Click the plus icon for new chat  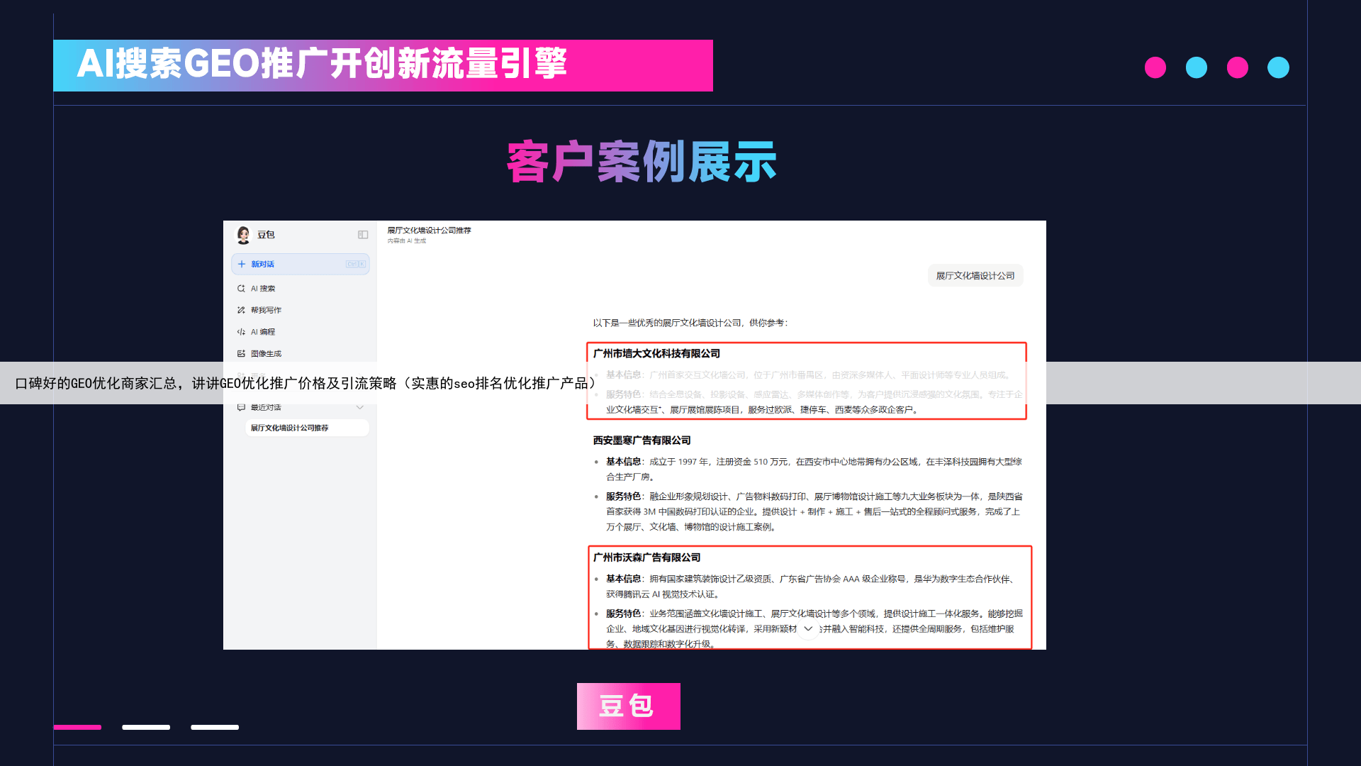pyautogui.click(x=242, y=264)
